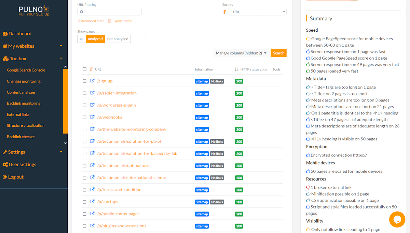Check the box for /p/zapier-integration row
Image resolution: width=410 pixels, height=233 pixels.
[85, 93]
